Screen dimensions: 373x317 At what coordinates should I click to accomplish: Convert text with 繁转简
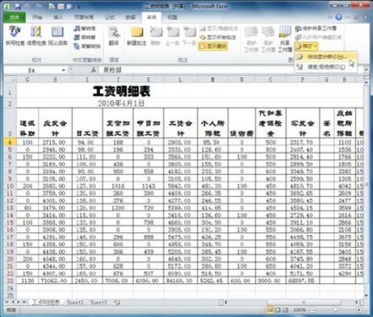tap(85, 28)
